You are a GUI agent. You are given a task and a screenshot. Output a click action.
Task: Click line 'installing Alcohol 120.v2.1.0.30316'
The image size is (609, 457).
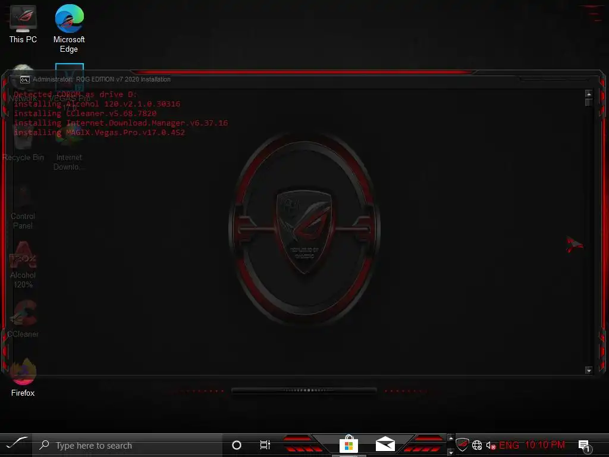(x=97, y=104)
